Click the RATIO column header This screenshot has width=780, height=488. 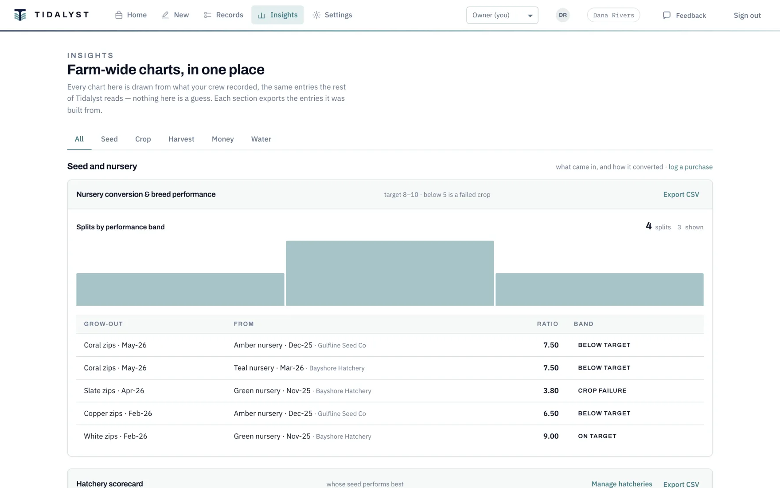point(547,324)
